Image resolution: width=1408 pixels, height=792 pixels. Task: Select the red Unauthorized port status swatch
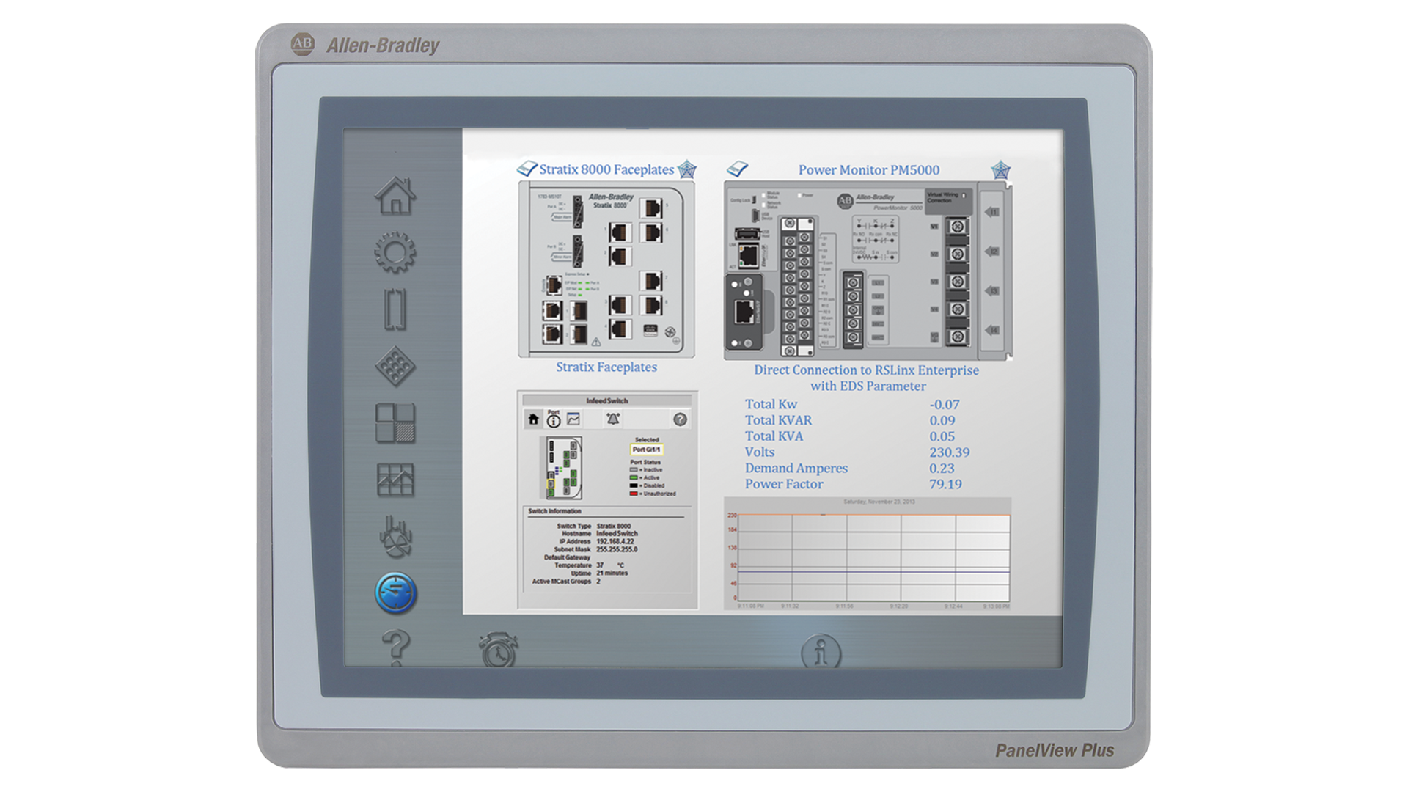[x=633, y=494]
